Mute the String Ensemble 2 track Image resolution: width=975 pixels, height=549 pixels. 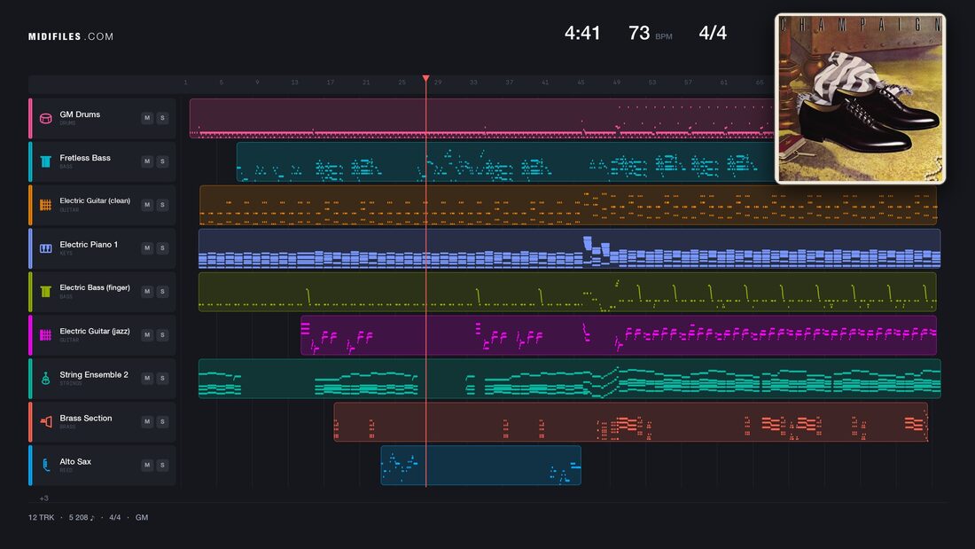pyautogui.click(x=147, y=378)
